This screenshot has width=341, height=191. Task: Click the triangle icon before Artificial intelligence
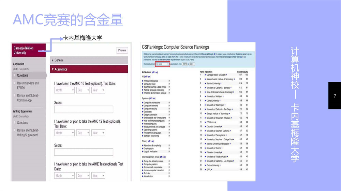143,81
